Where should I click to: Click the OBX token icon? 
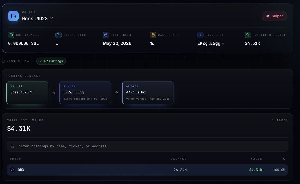12,170
